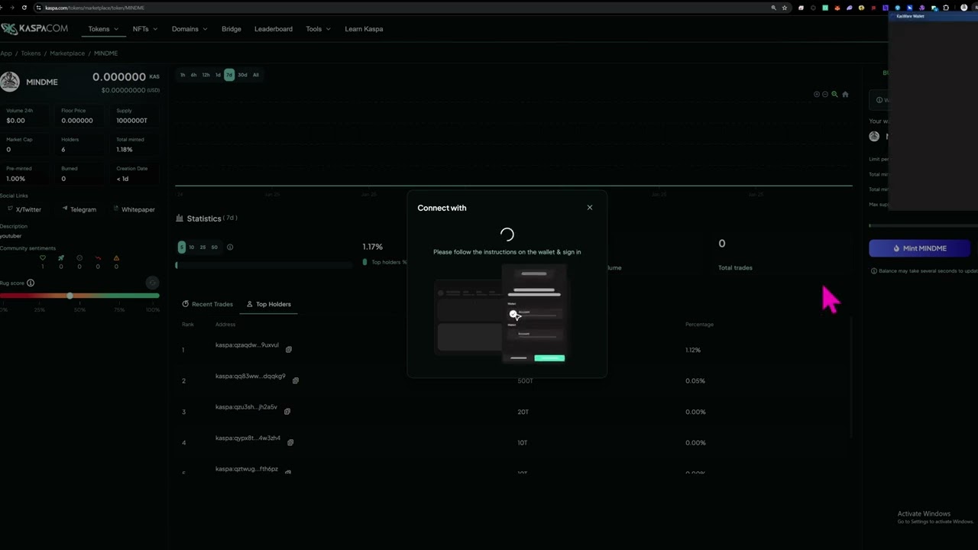
Task: Open Learn Kaspa link
Action: 364,29
